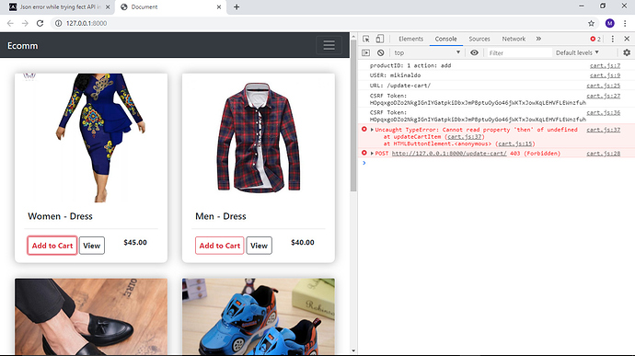Open the DevTools three-dot menu

[x=612, y=39]
